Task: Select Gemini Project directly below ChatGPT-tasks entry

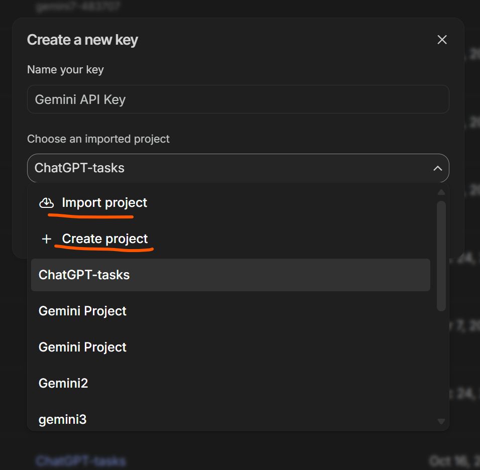Action: point(83,311)
